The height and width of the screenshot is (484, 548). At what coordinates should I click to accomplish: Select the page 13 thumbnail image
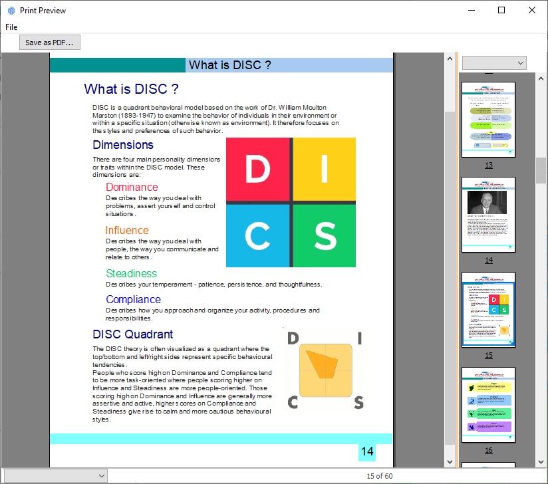point(488,120)
